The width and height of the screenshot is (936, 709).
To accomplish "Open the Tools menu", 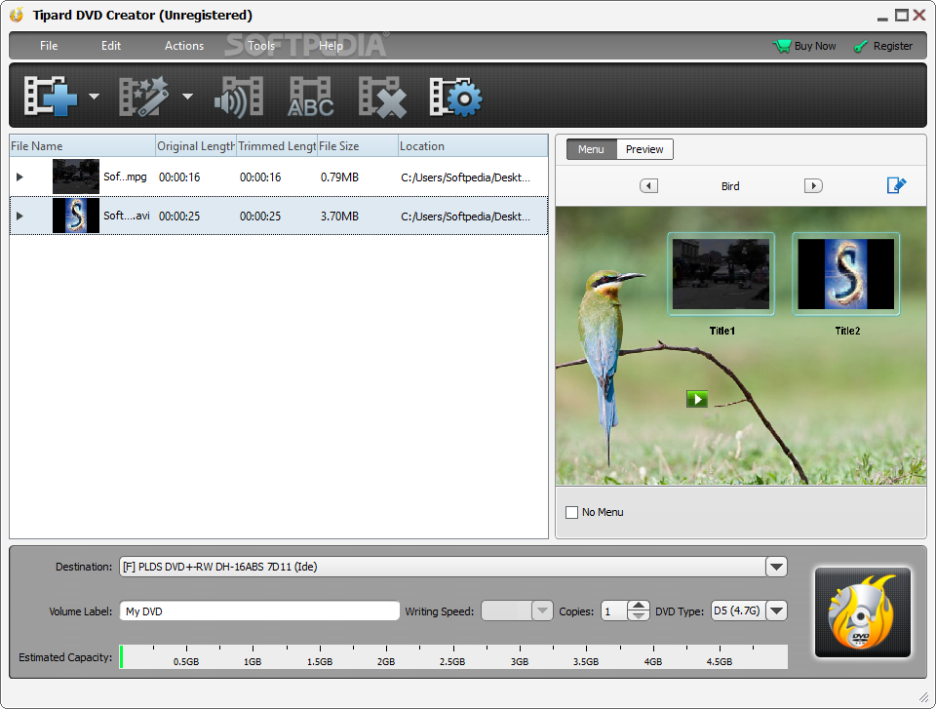I will [x=261, y=46].
